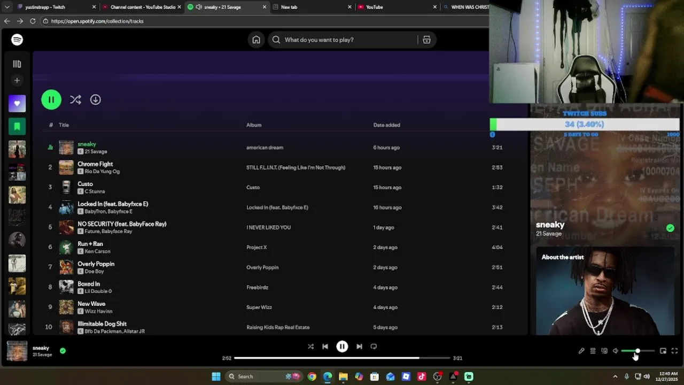Viewport: 684px width, 385px height.
Task: Mute with the volume speaker icon
Action: pos(616,351)
